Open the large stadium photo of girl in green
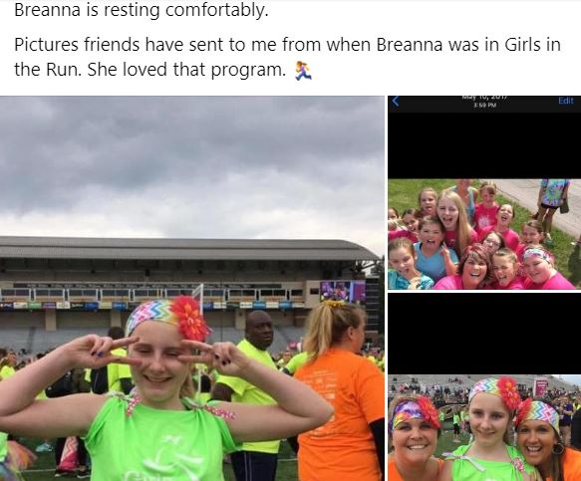 click(x=192, y=288)
